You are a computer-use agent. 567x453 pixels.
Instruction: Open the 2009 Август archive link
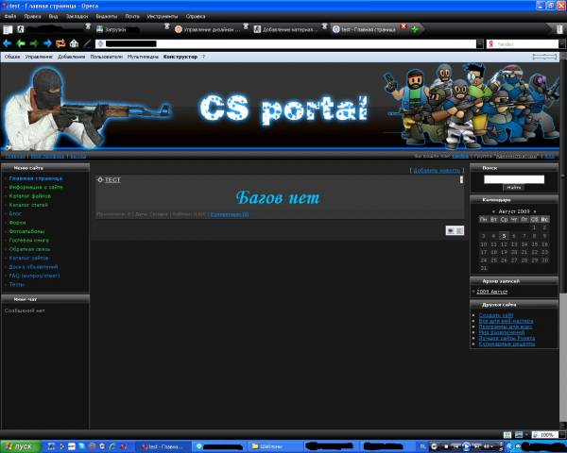pos(491,292)
